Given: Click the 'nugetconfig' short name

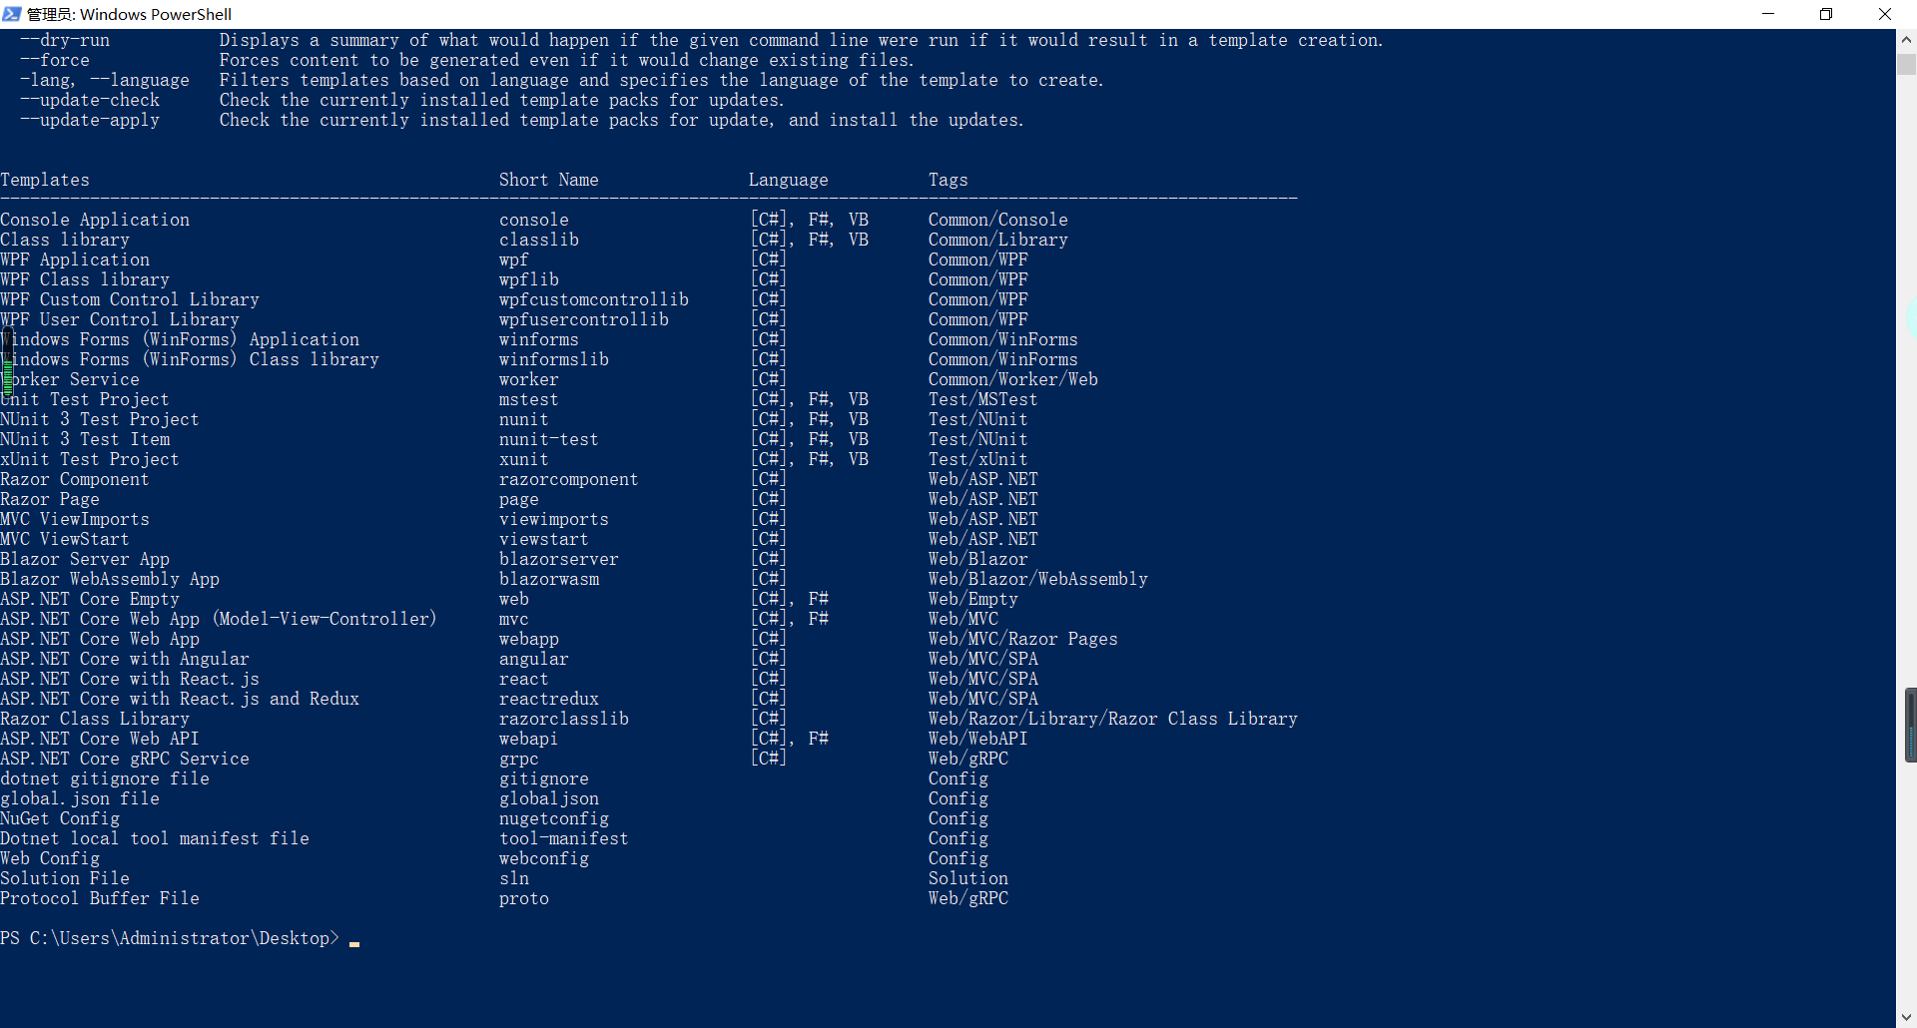Looking at the screenshot, I should click(554, 818).
